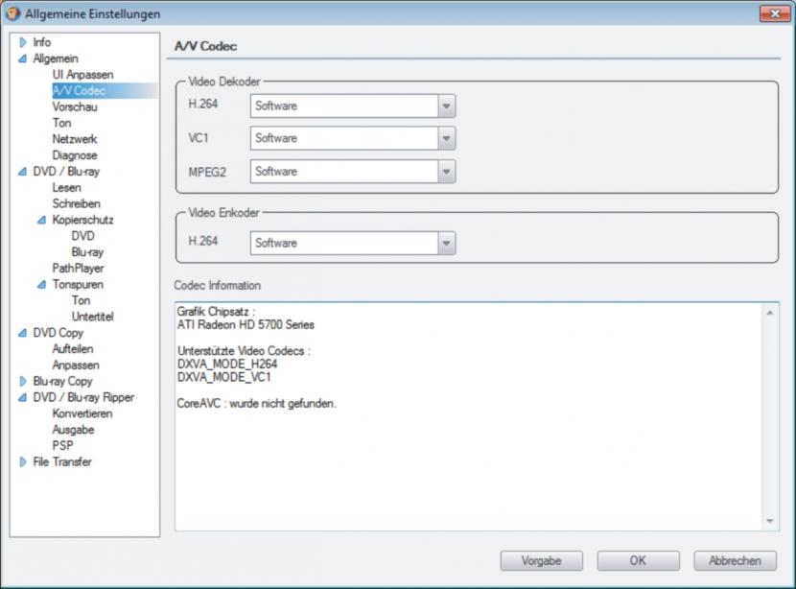Select the DVD Copy label
Screen dimensions: 796x589
point(58,333)
